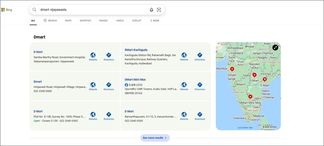Open Website for D Mart Satyanarayanapuram

pyautogui.click(x=93, y=57)
